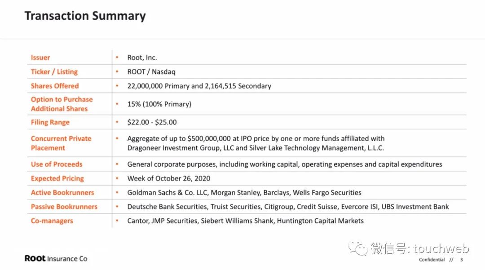Screen dimensions: 485x270
Task: Click the Use of Proceeds label
Action: pyautogui.click(x=57, y=164)
